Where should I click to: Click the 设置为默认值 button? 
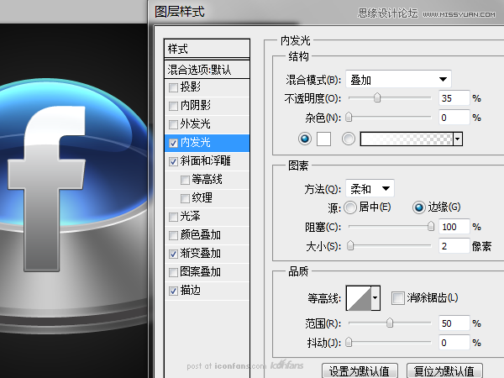(360, 370)
